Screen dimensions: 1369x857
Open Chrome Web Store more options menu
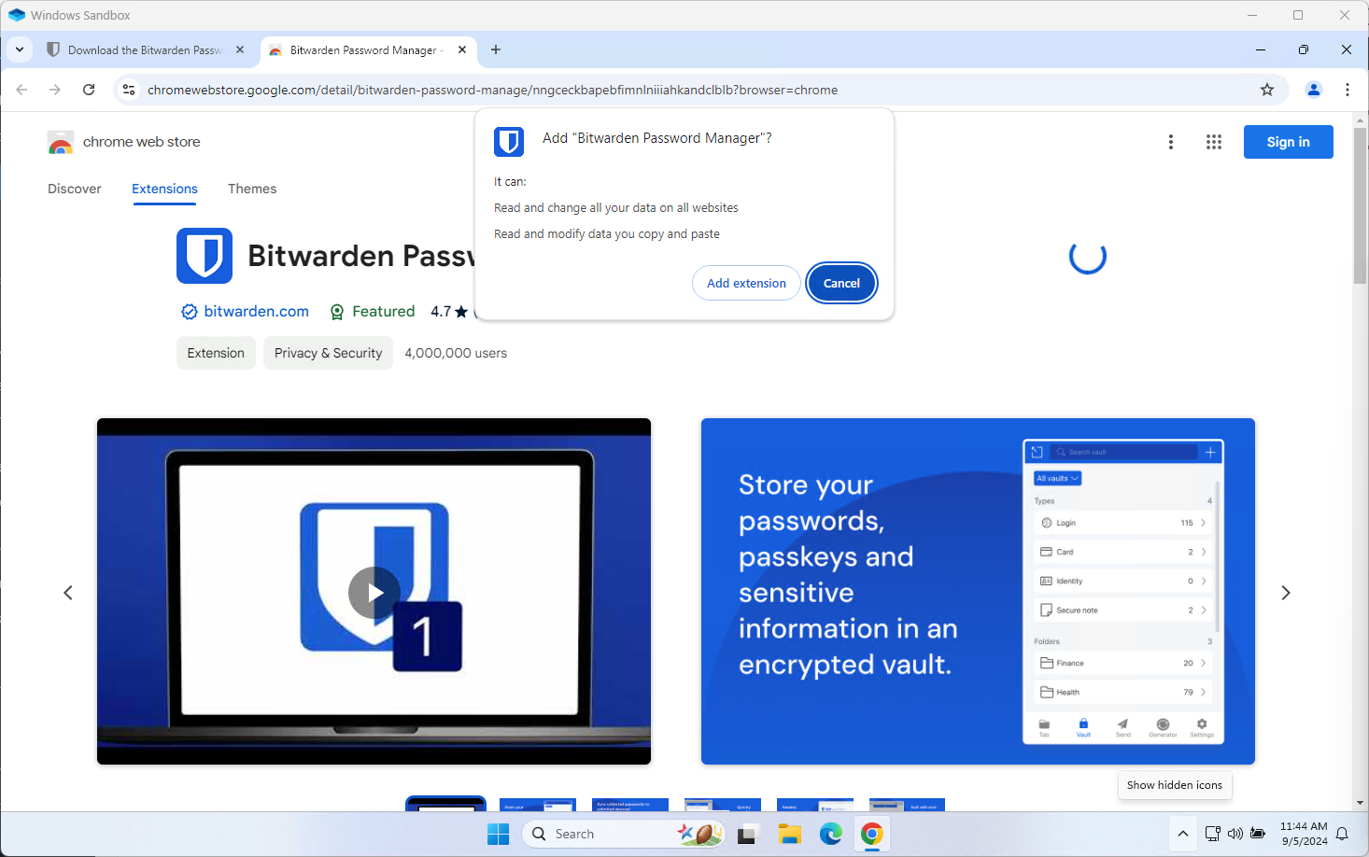point(1171,142)
